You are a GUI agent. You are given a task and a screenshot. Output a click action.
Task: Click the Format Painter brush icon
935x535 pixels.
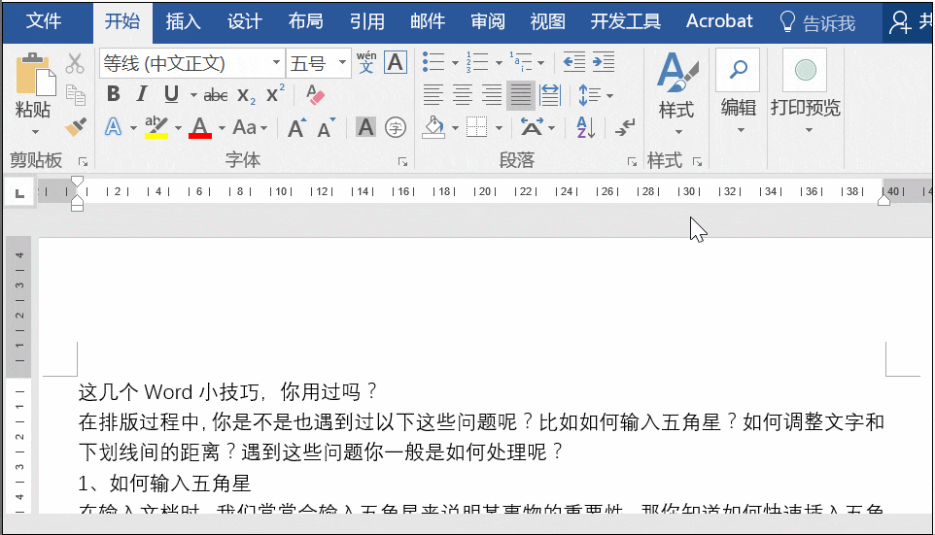(76, 127)
